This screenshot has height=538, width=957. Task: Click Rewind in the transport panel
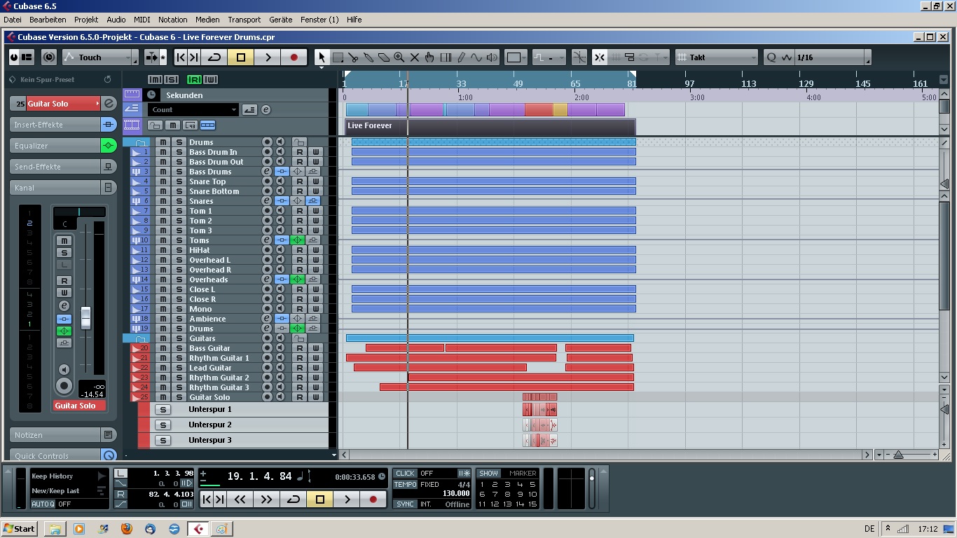pos(240,499)
